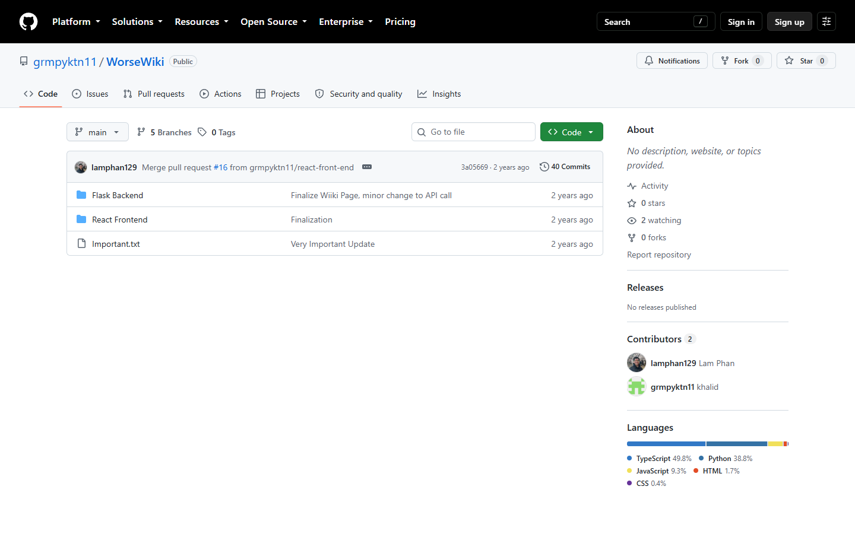Click the fork icon next to 0 forks
855x534 pixels.
click(632, 238)
